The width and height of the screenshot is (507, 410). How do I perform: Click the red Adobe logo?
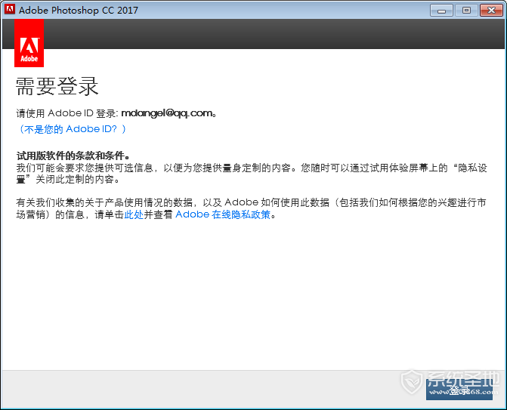(x=29, y=43)
